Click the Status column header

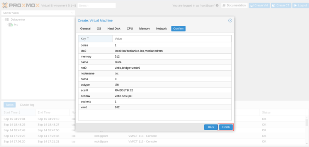point(282,112)
